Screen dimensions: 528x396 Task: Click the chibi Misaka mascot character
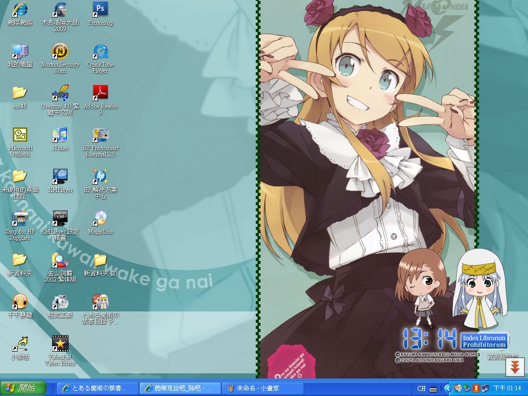tap(422, 288)
